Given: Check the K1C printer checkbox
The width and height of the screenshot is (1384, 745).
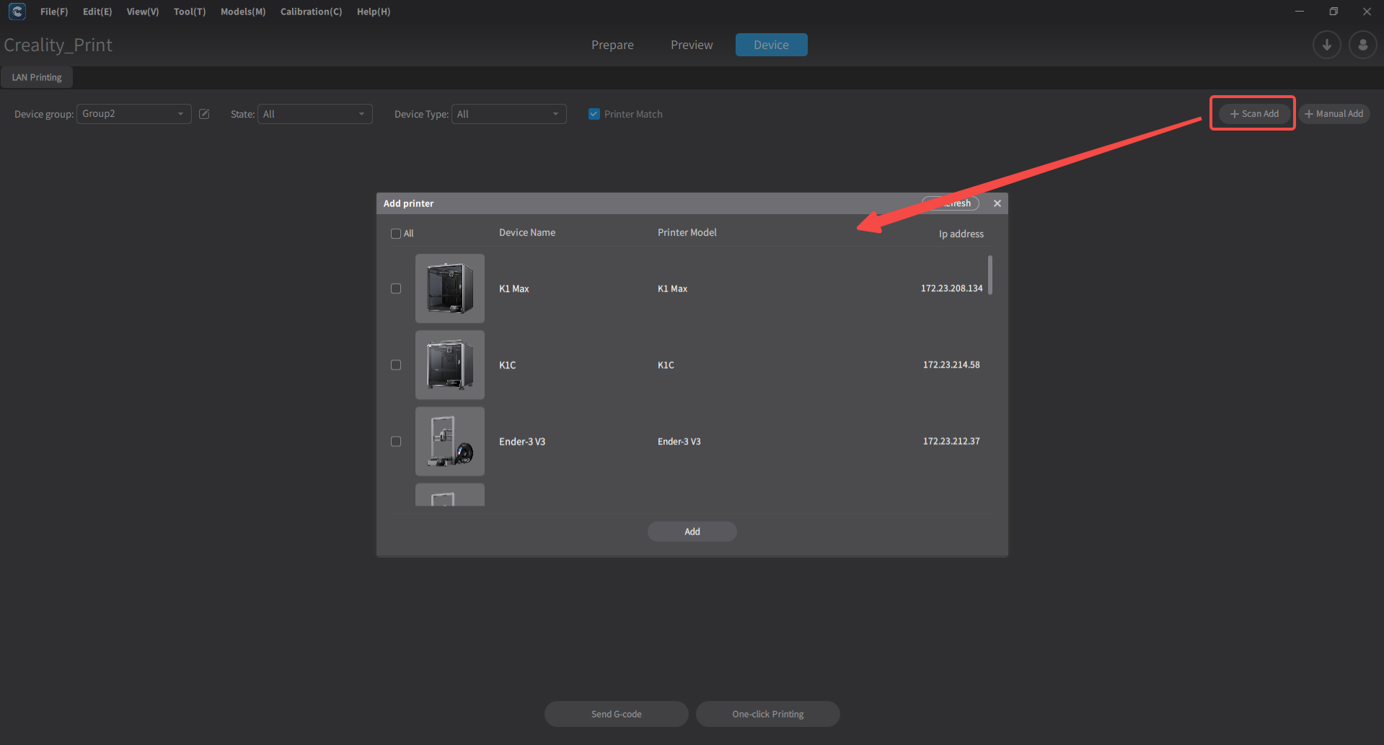Looking at the screenshot, I should coord(396,365).
